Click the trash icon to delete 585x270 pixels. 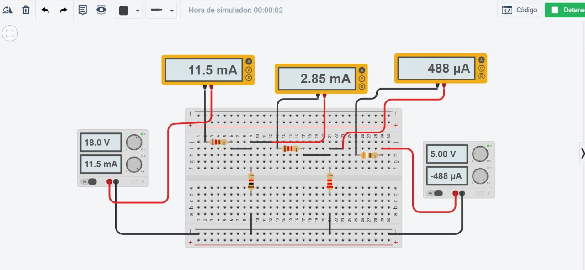coord(26,10)
